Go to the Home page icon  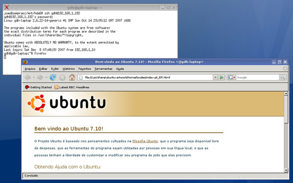(x=72, y=77)
